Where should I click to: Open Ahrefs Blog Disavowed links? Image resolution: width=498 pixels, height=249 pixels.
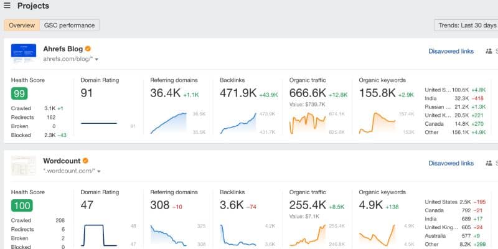click(x=451, y=51)
